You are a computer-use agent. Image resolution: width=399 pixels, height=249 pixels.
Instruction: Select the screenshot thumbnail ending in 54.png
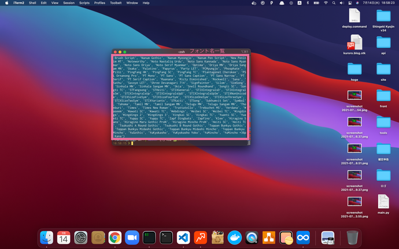point(354,95)
